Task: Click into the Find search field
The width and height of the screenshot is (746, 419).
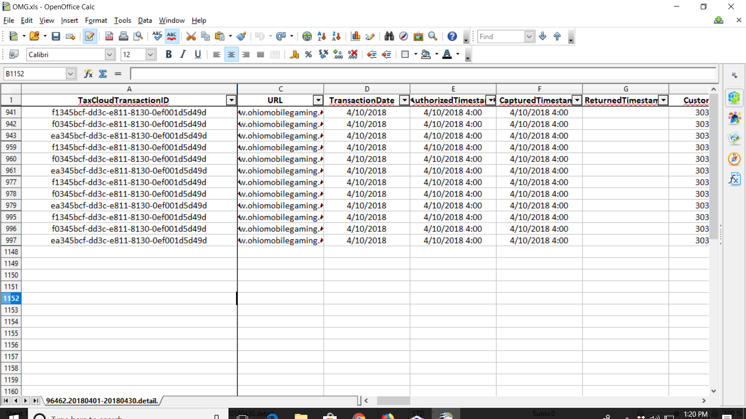Action: 501,36
